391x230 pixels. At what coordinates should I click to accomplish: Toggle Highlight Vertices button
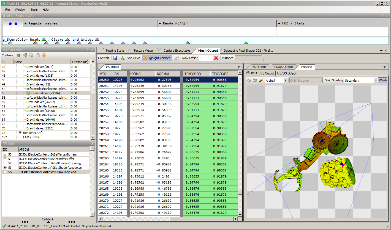pos(157,58)
